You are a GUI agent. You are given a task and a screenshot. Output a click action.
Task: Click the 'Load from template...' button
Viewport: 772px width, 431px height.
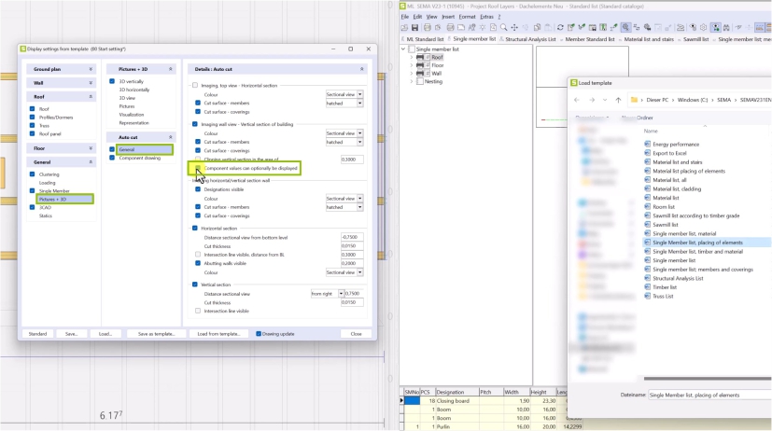pyautogui.click(x=218, y=333)
